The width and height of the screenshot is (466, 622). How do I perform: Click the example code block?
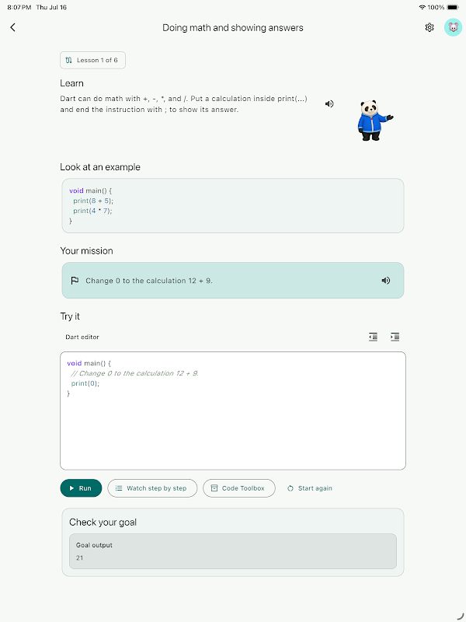pyautogui.click(x=233, y=205)
